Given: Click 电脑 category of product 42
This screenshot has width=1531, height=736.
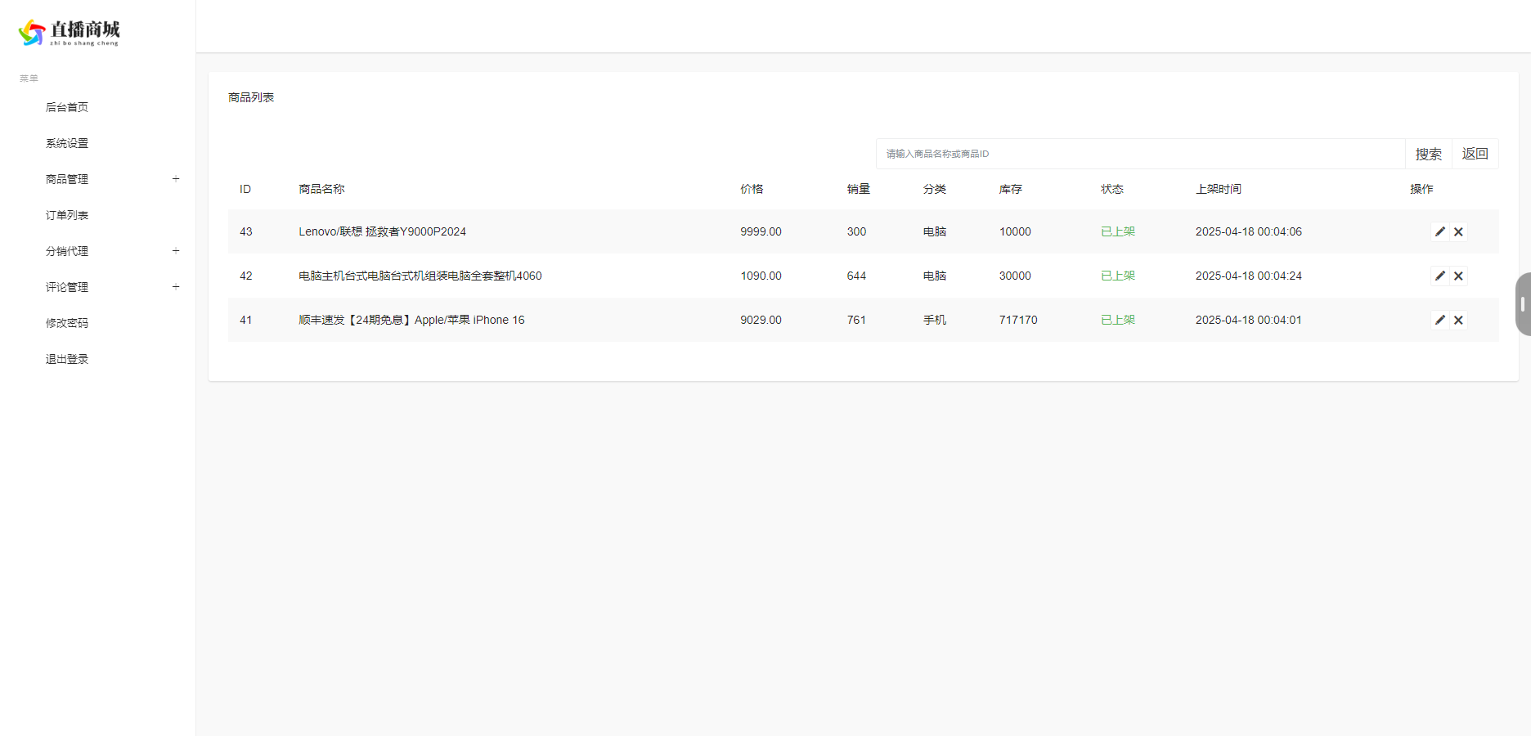Looking at the screenshot, I should (x=935, y=276).
